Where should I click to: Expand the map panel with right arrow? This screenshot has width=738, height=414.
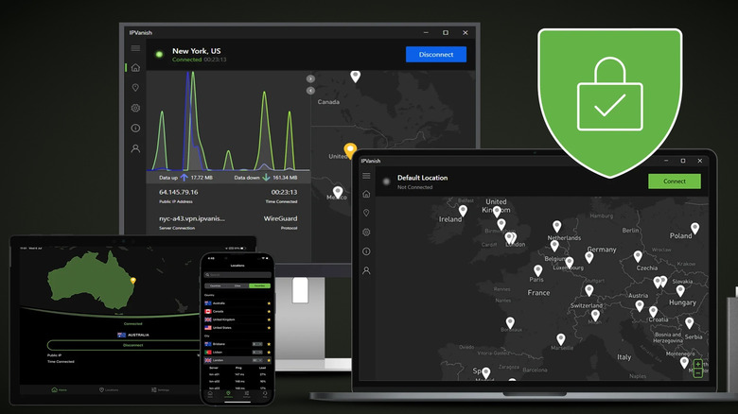310,78
